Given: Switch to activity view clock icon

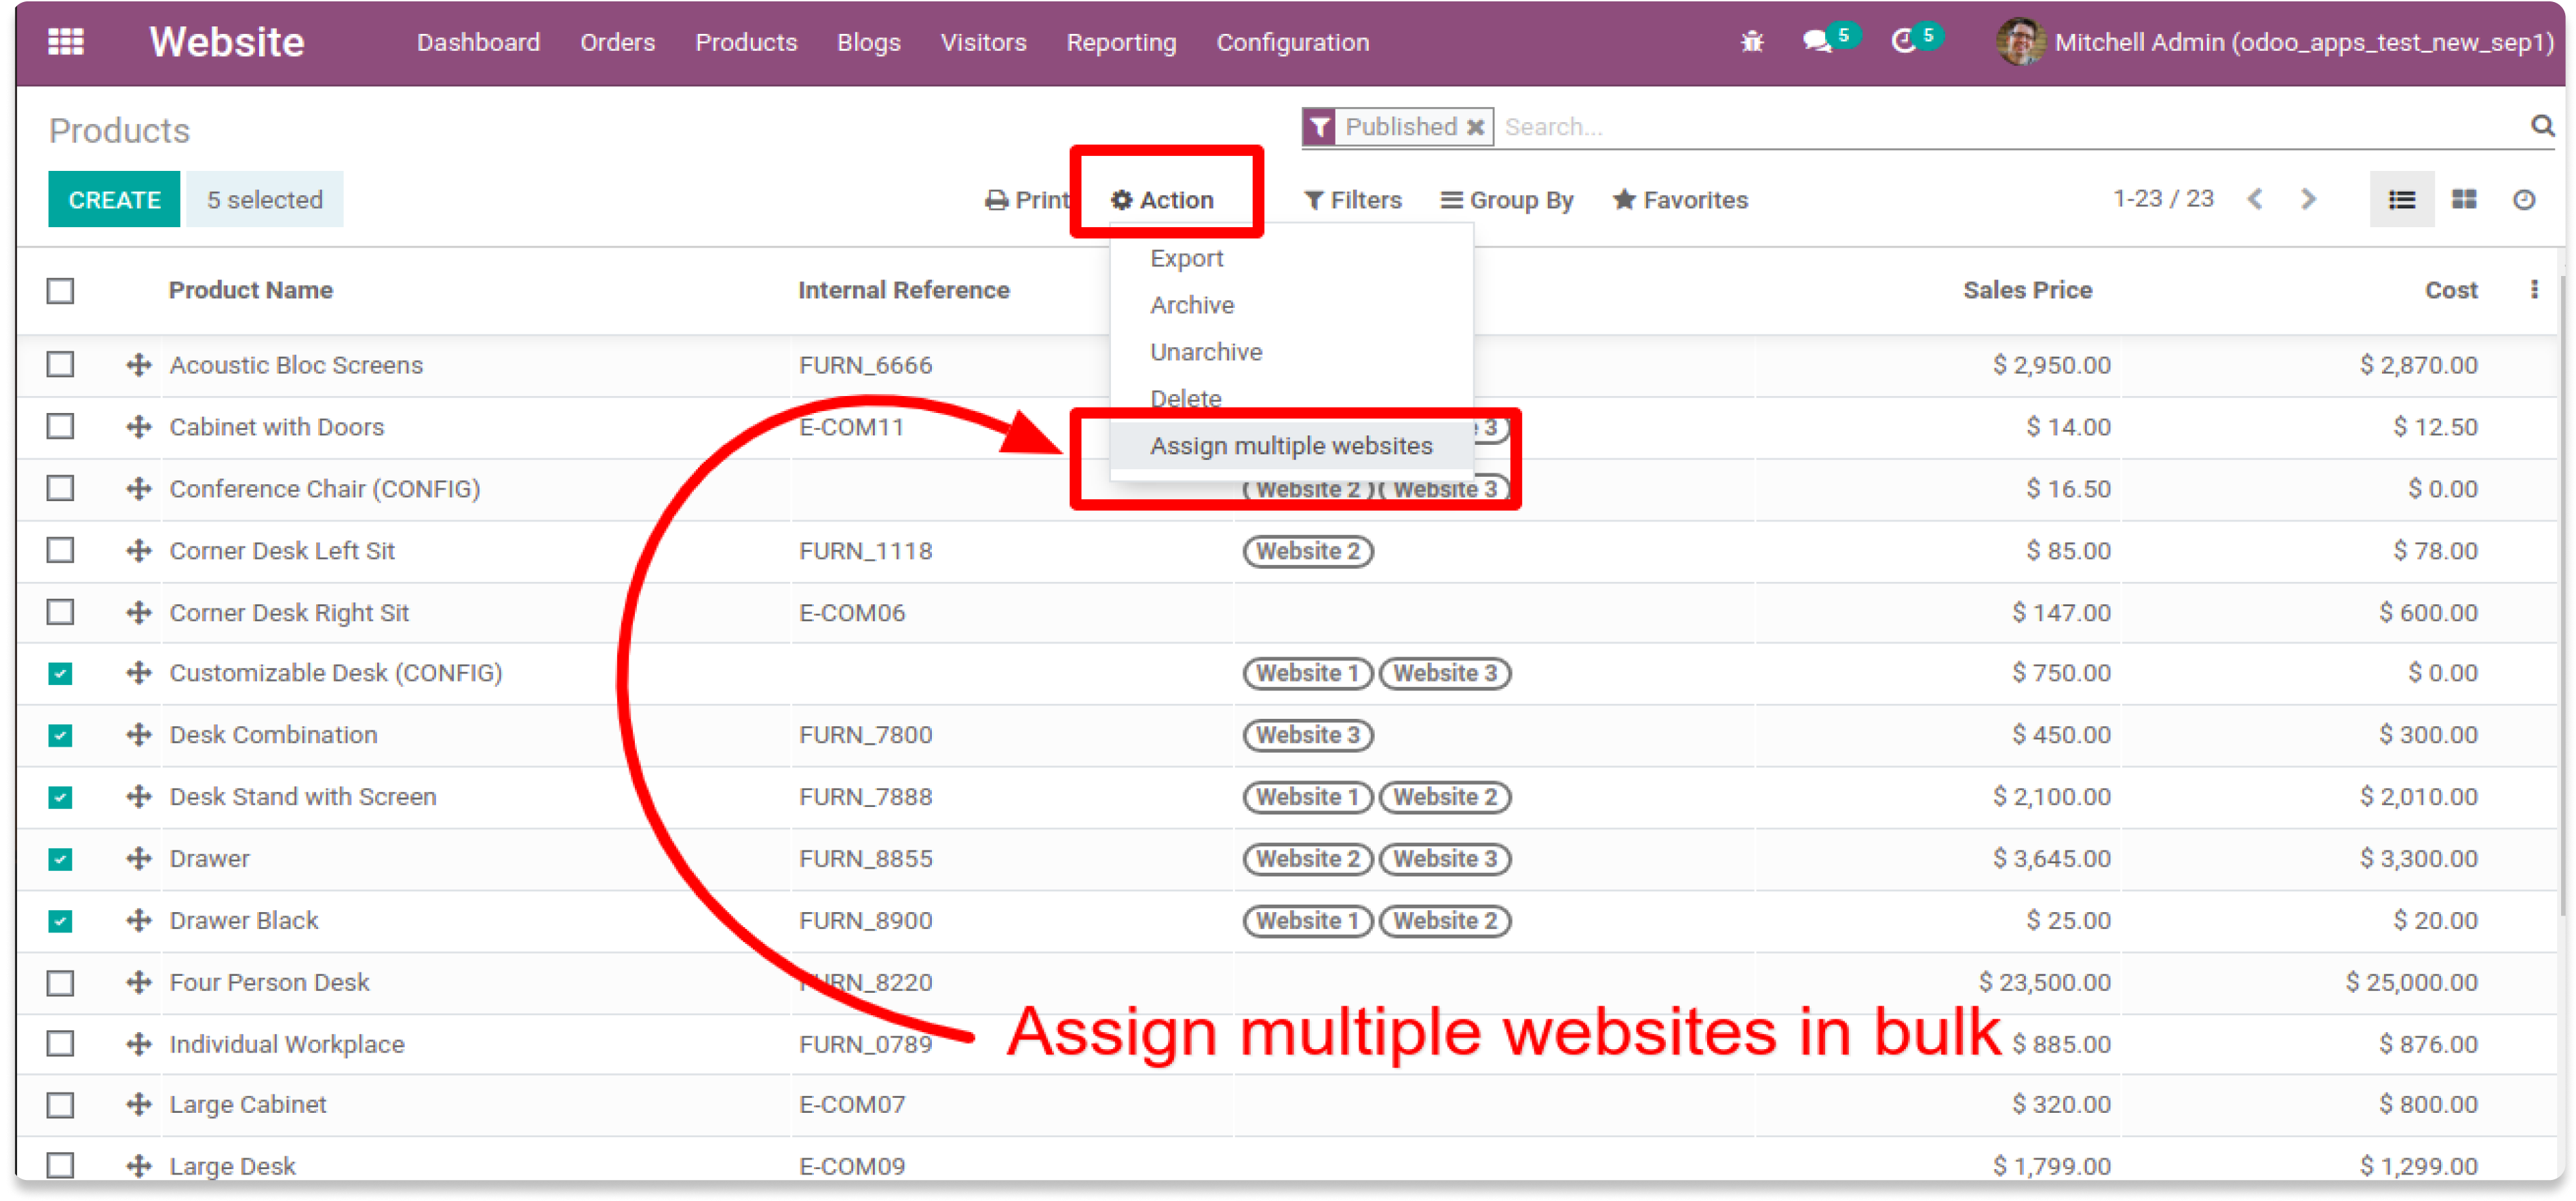Looking at the screenshot, I should [2524, 200].
